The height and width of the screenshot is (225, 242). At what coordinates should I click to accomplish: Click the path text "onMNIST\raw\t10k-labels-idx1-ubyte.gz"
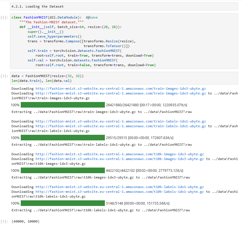pyautogui.click(x=49, y=196)
